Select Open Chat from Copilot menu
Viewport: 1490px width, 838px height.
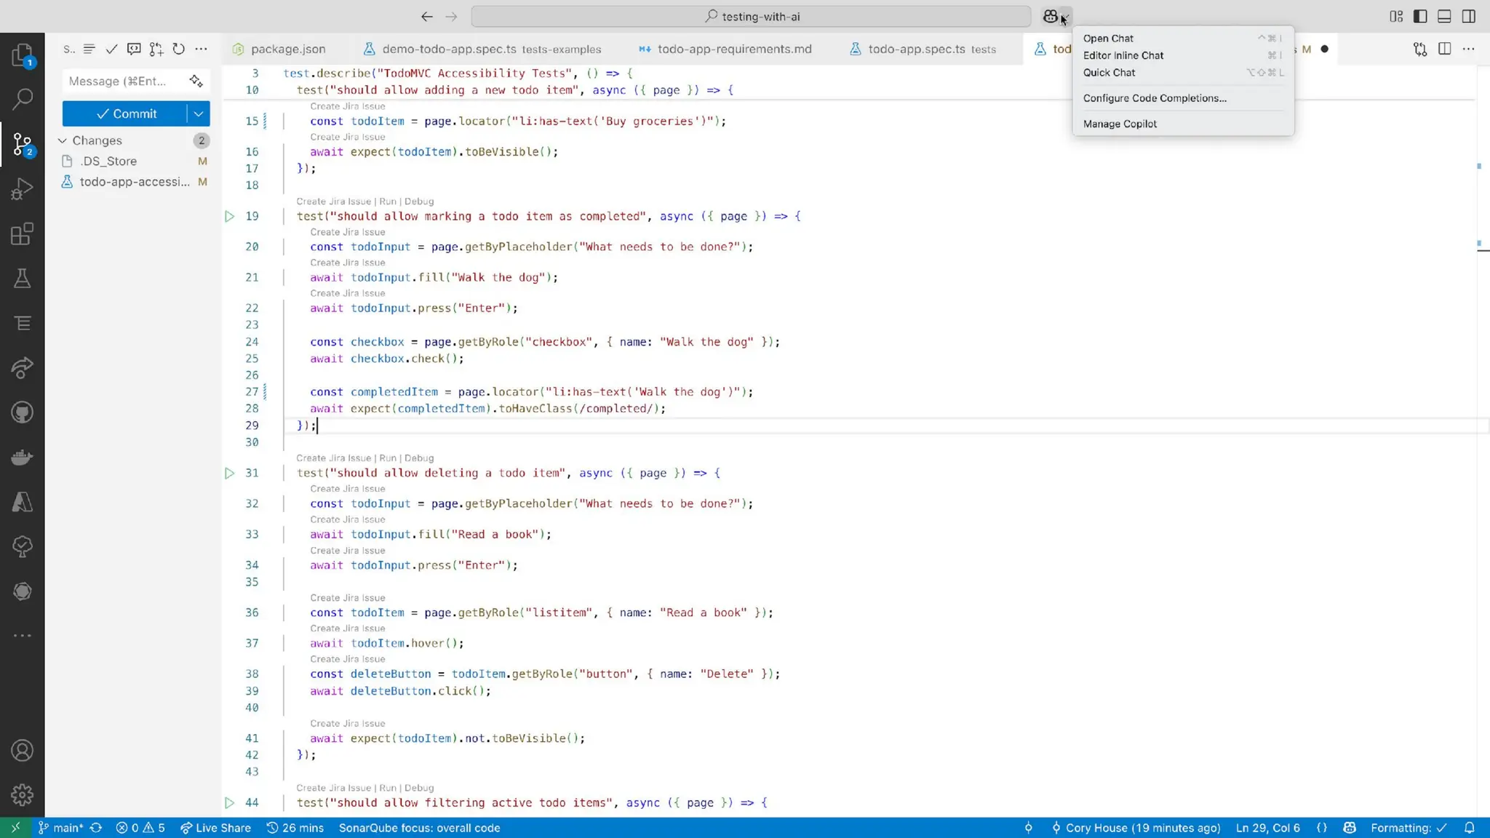(1107, 39)
